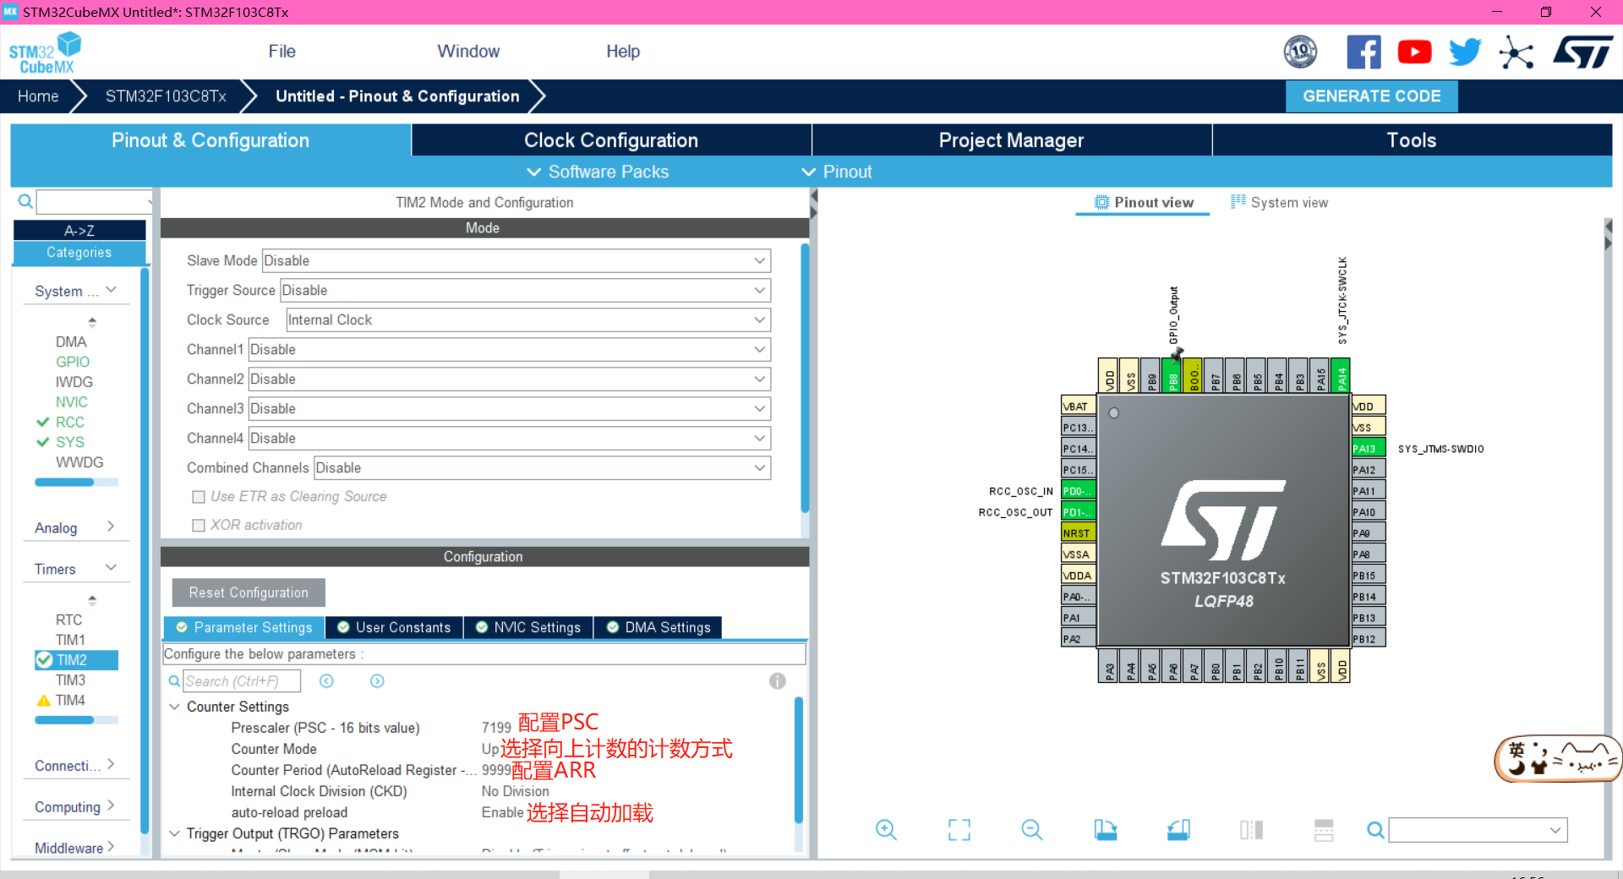
Task: Toggle XOR activation checkbox
Action: [199, 526]
